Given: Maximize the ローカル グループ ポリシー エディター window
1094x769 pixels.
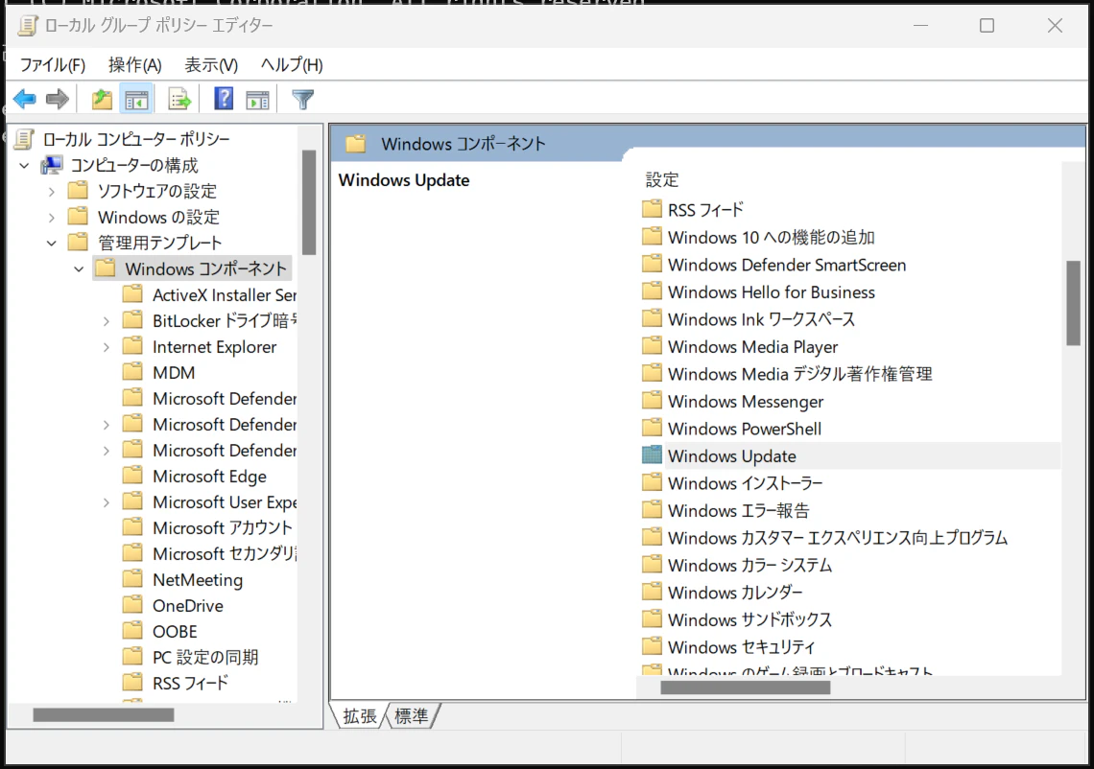Looking at the screenshot, I should (x=987, y=26).
